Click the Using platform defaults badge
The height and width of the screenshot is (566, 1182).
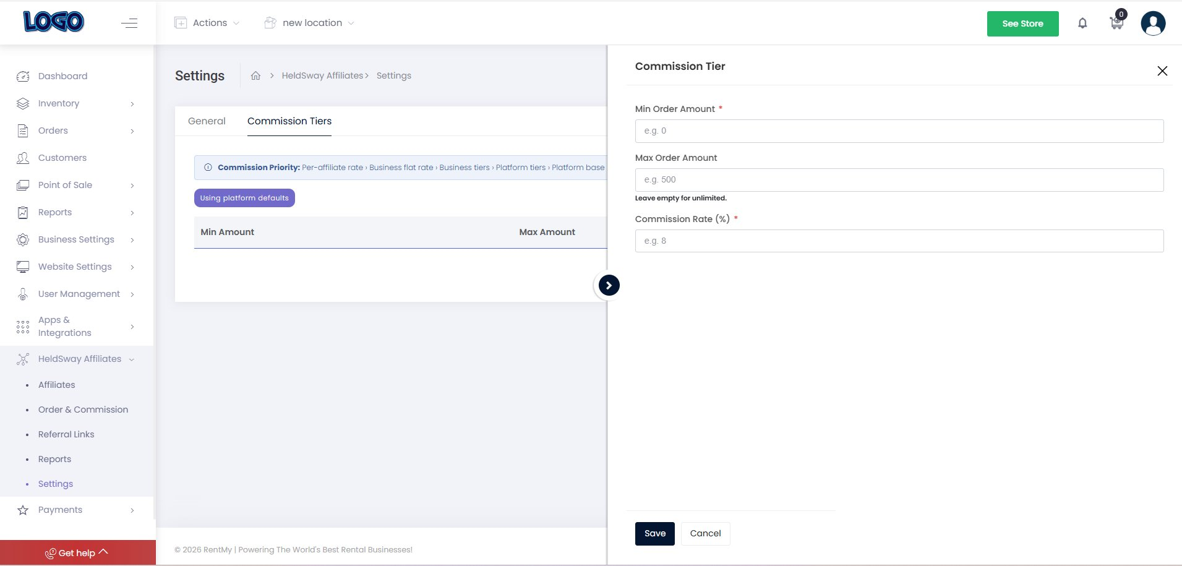244,198
